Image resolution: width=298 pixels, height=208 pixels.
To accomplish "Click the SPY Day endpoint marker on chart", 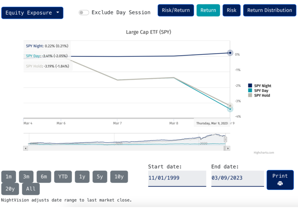I will 230,109.
